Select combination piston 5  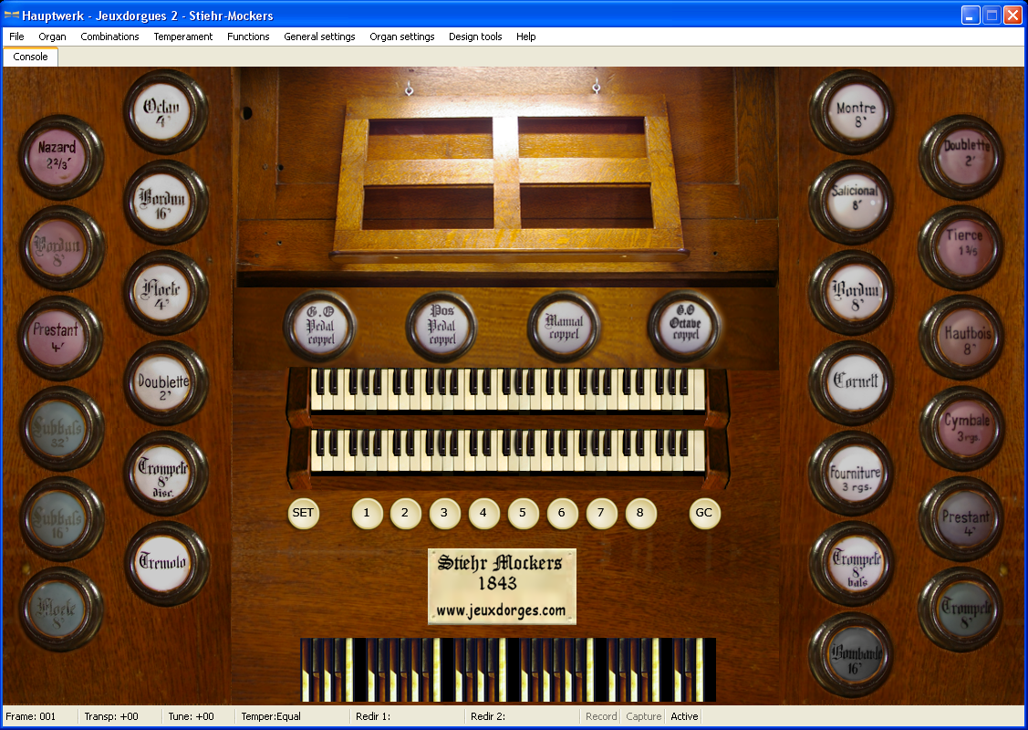tap(523, 513)
